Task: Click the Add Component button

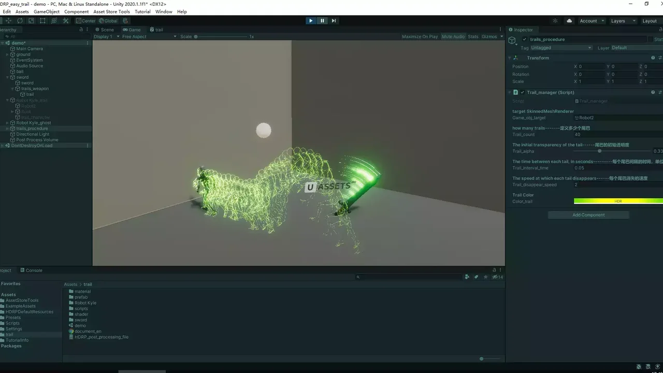Action: point(588,215)
